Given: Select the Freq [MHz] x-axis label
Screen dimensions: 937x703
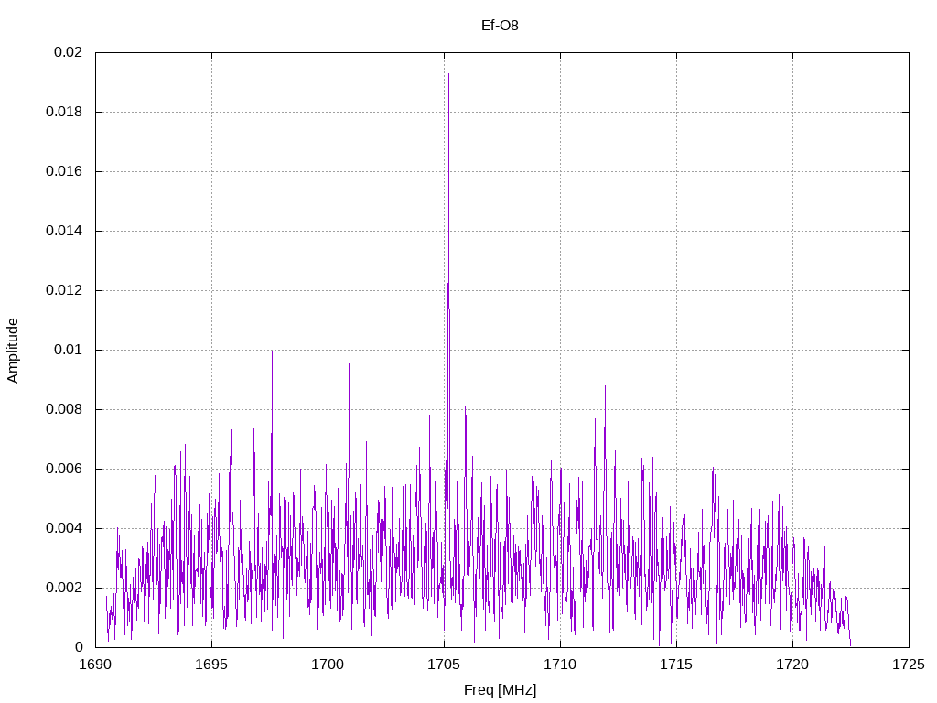Looking at the screenshot, I should pyautogui.click(x=500, y=690).
